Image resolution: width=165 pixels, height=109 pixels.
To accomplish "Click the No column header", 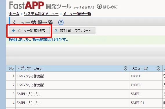I will [11, 68].
